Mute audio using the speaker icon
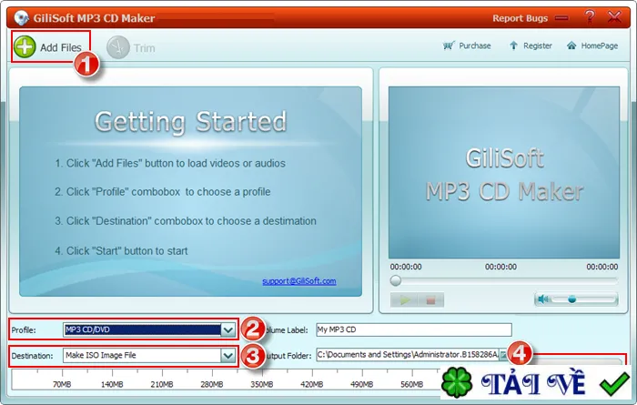Screen dimensions: 637x405 point(543,299)
